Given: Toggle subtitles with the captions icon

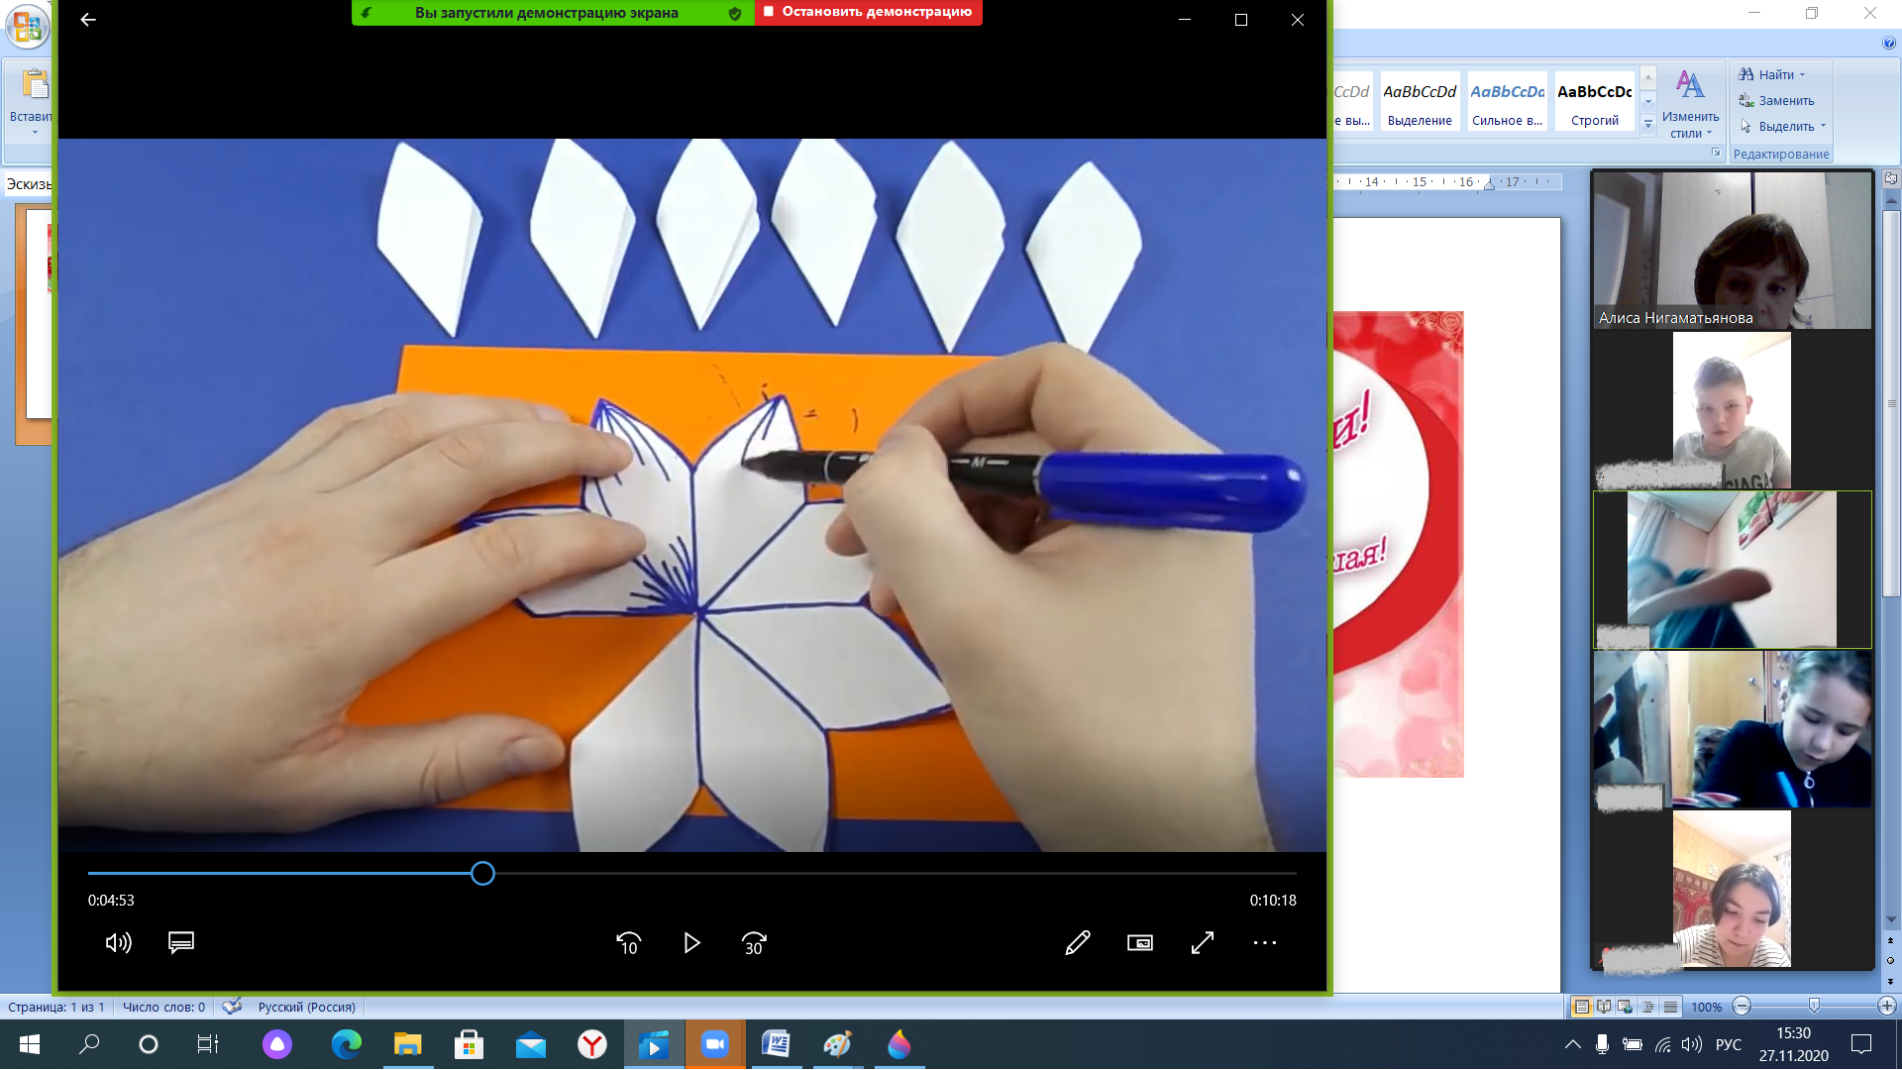Looking at the screenshot, I should (x=181, y=942).
